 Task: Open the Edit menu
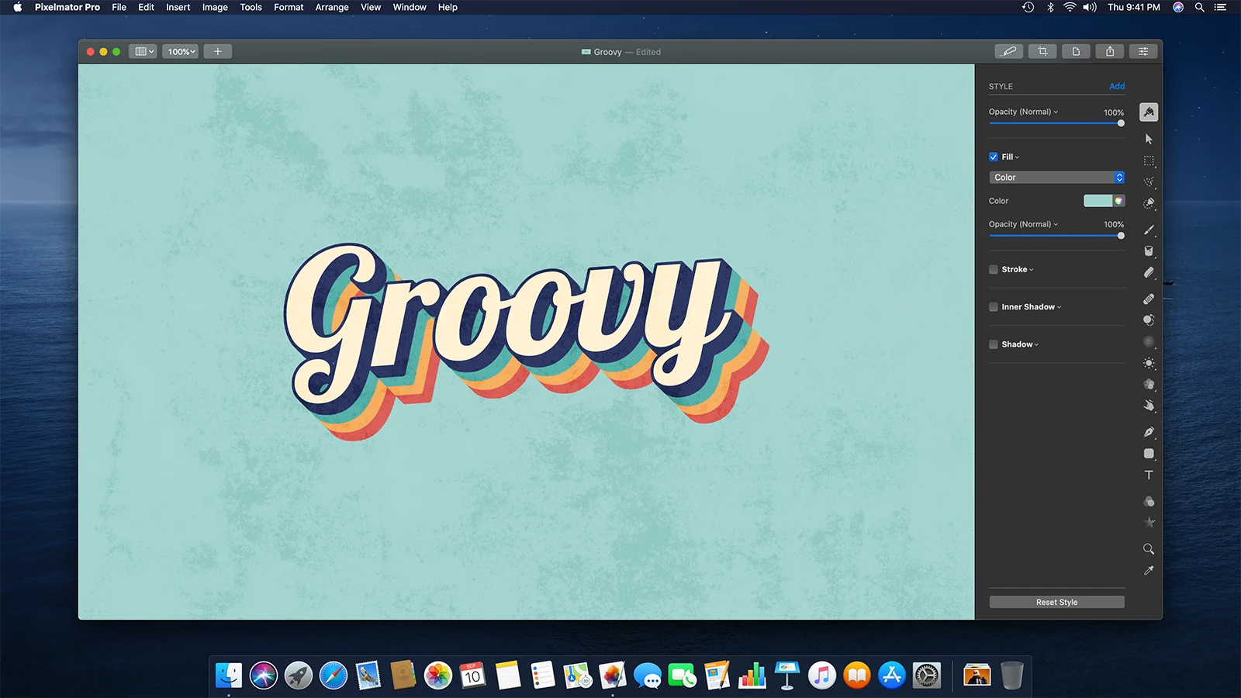click(146, 7)
